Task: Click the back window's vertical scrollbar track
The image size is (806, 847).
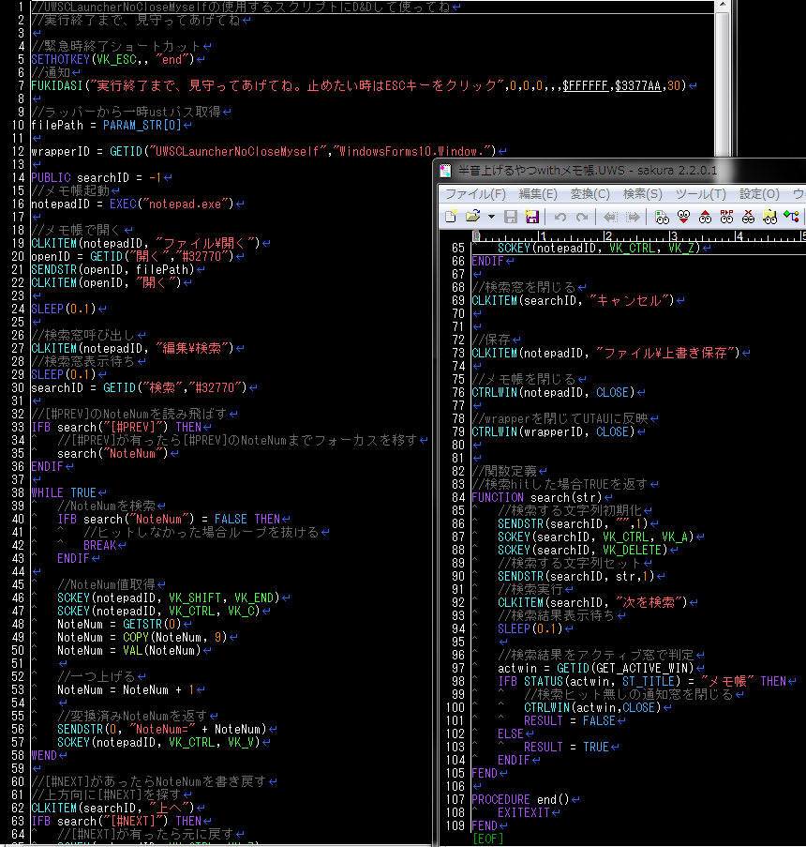Action: pyautogui.click(x=723, y=83)
